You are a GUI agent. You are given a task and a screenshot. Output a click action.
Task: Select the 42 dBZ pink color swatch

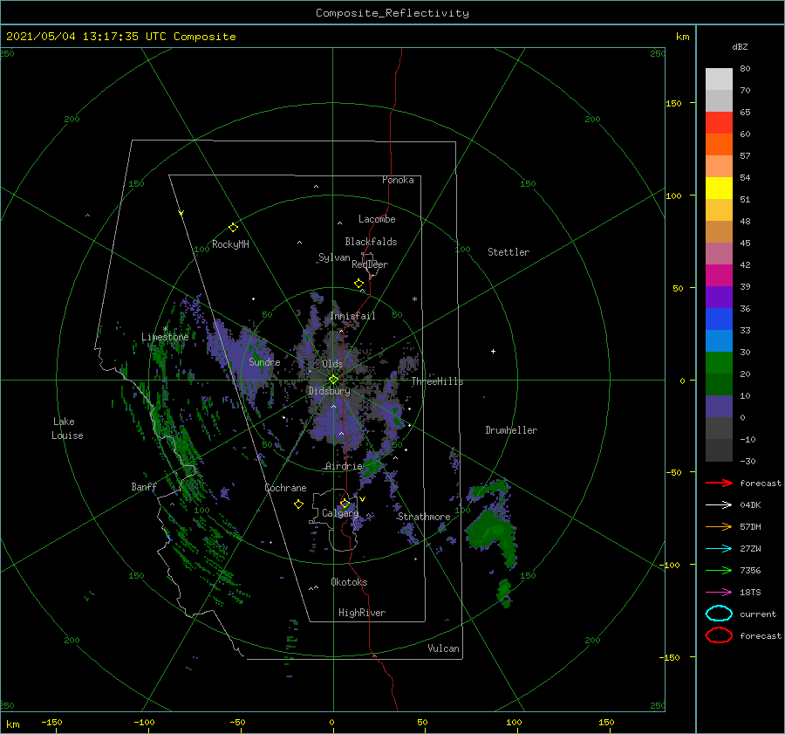pos(719,253)
